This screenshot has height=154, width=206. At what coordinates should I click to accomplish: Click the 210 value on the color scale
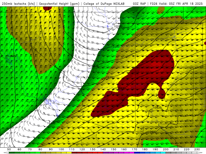tap(176, 149)
